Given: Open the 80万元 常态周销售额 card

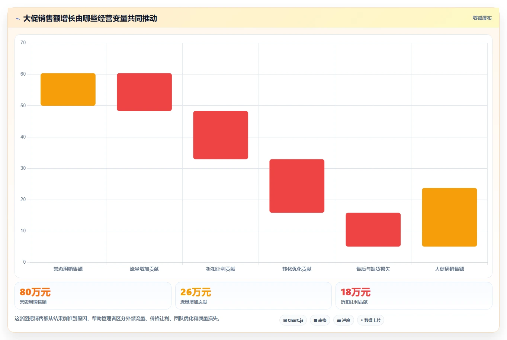Looking at the screenshot, I should pos(93,296).
